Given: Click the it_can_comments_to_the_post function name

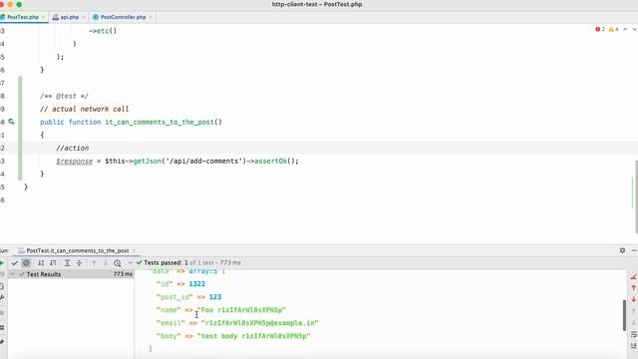Looking at the screenshot, I should 159,122.
